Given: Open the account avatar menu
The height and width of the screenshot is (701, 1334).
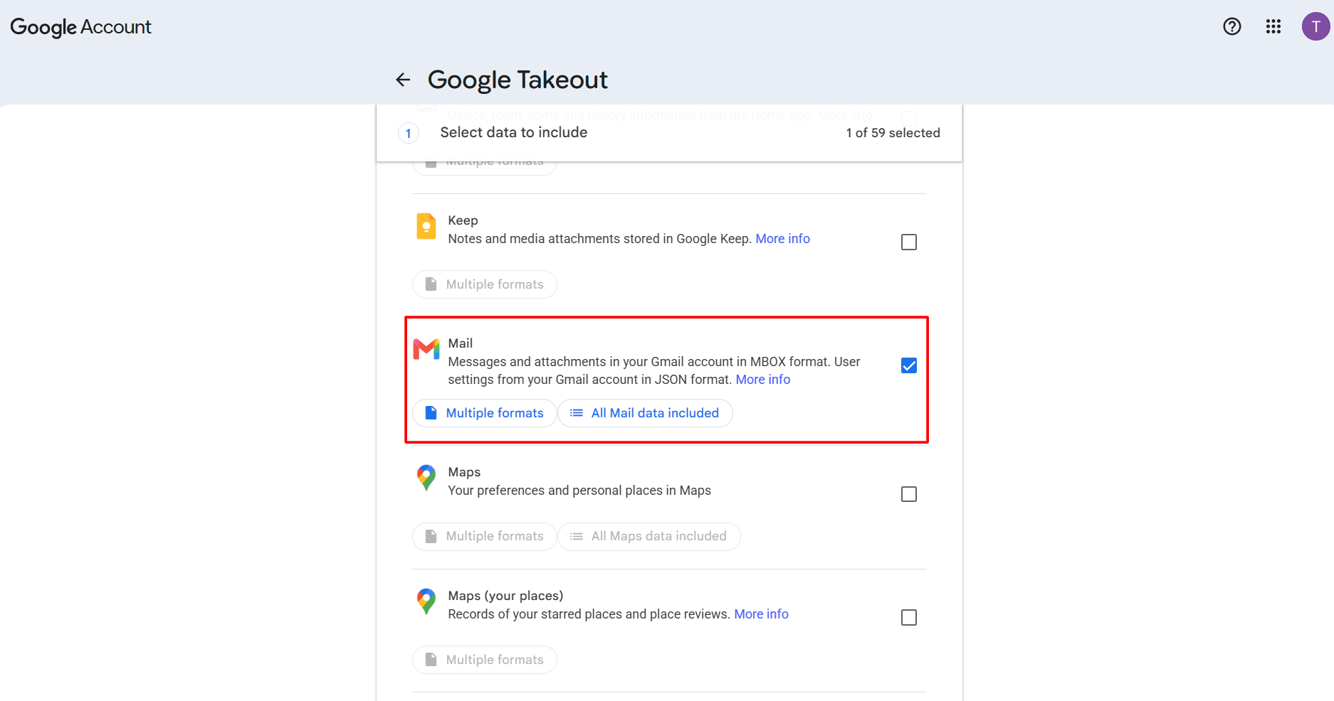Looking at the screenshot, I should click(x=1315, y=26).
